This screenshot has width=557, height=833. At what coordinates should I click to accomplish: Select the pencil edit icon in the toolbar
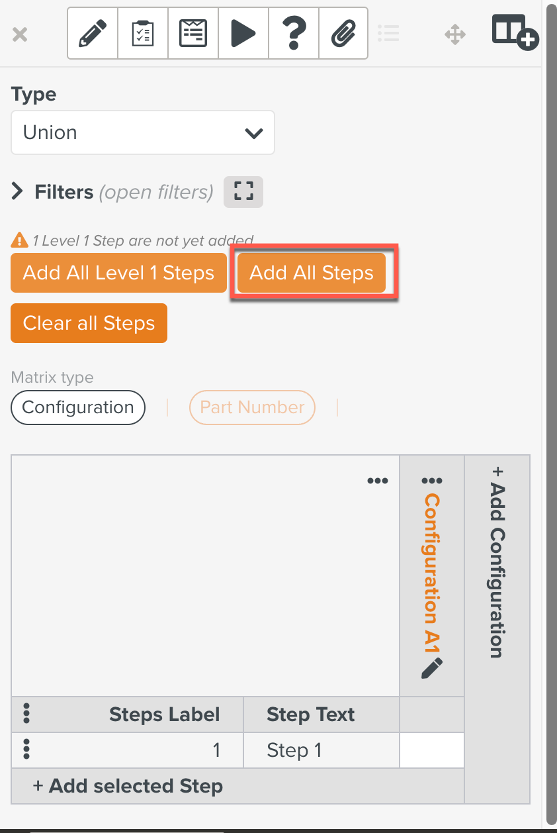92,33
